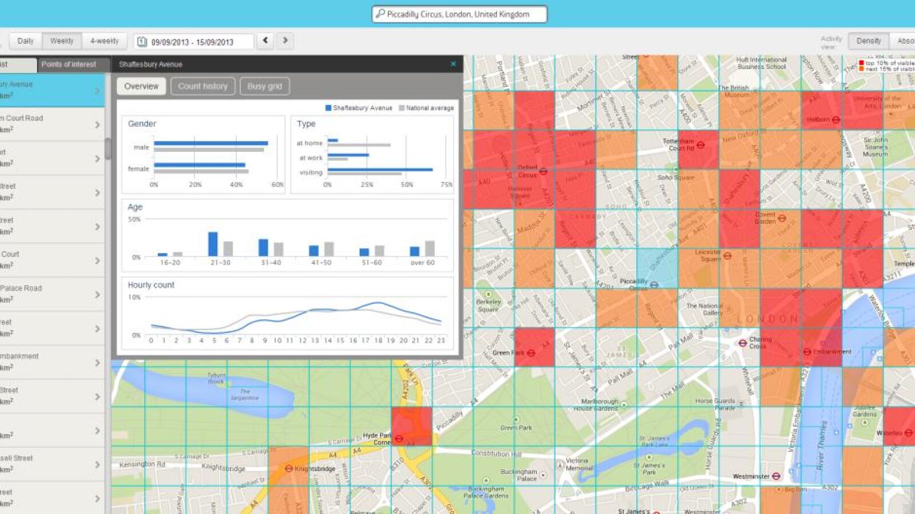Viewport: 915px width, 514px height.
Task: Select the 4-weekly period button
Action: coord(104,41)
